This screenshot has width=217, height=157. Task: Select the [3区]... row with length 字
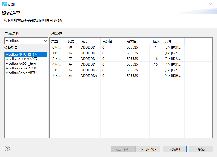click(131, 59)
